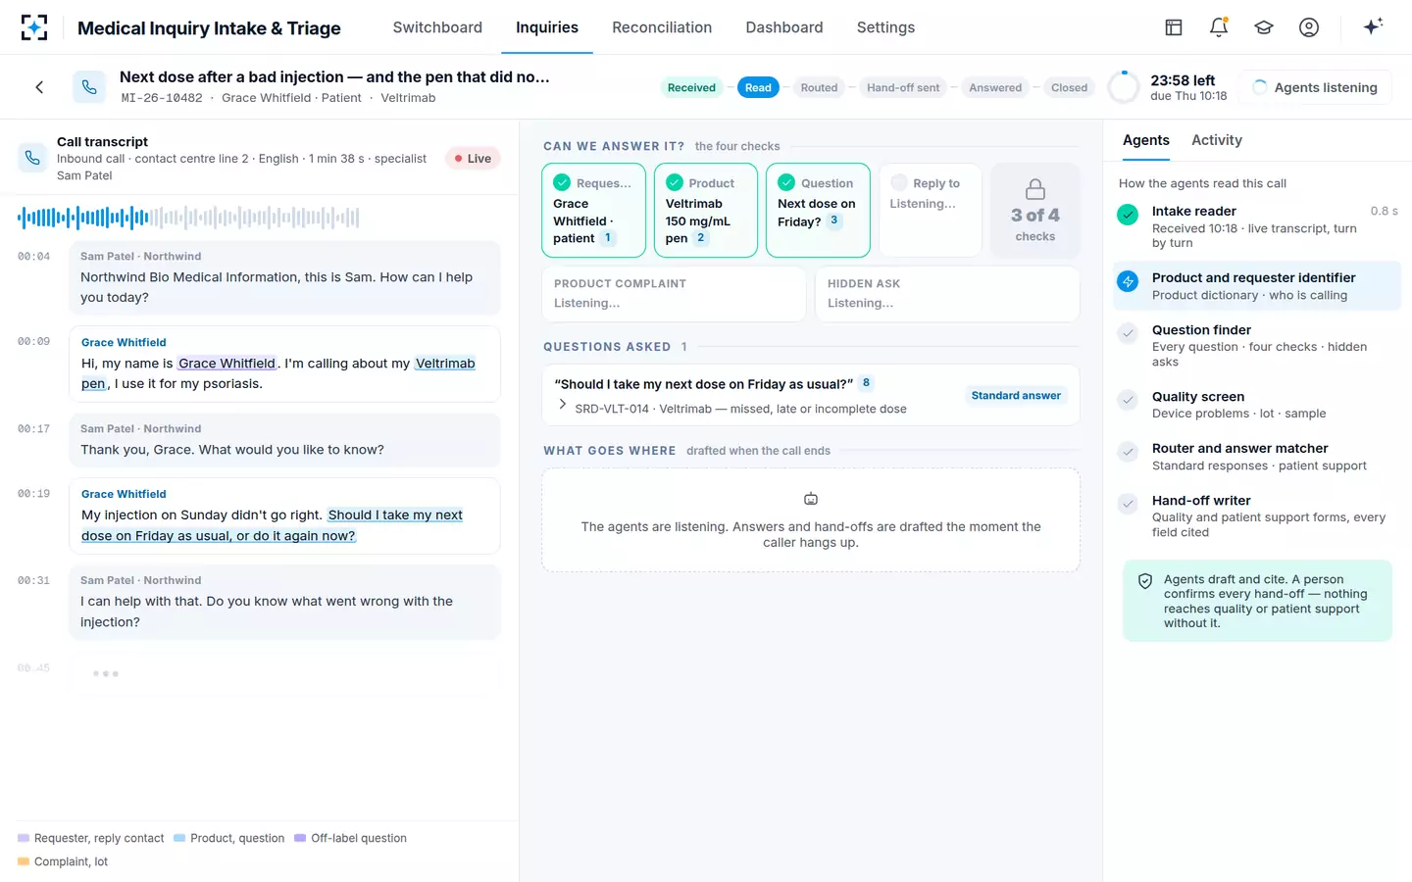Click the app logo icon
This screenshot has height=882, width=1412.
pos(34,27)
